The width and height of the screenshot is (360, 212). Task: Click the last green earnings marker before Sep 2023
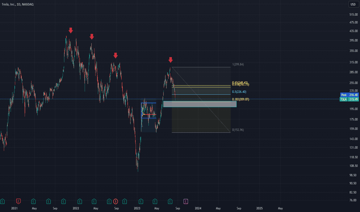coord(170,202)
